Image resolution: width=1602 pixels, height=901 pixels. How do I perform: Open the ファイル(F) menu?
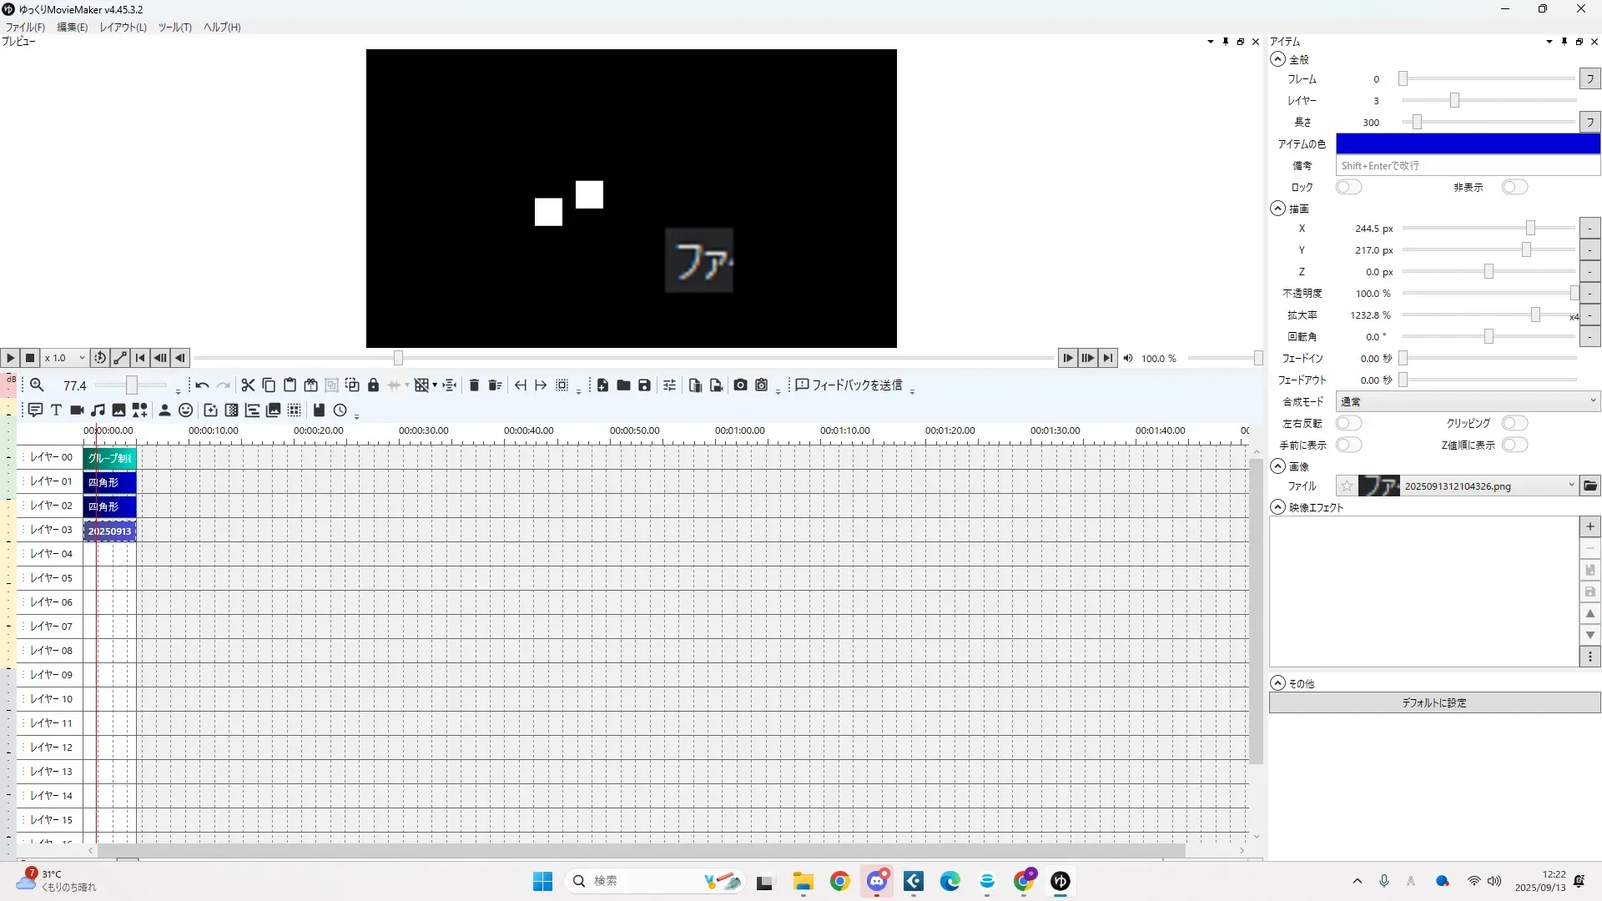[x=25, y=28]
